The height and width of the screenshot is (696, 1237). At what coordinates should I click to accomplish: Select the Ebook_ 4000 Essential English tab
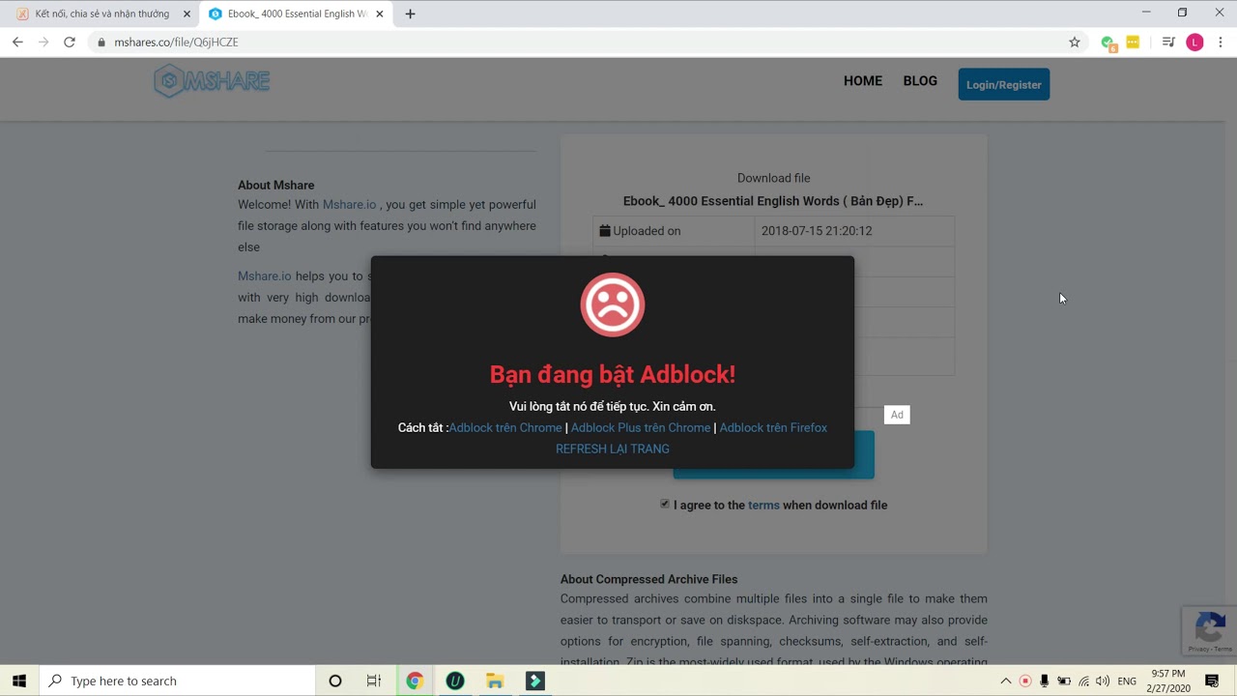296,14
